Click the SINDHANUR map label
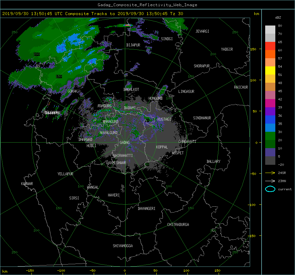Screen dimensions: 295x275 coord(202,118)
